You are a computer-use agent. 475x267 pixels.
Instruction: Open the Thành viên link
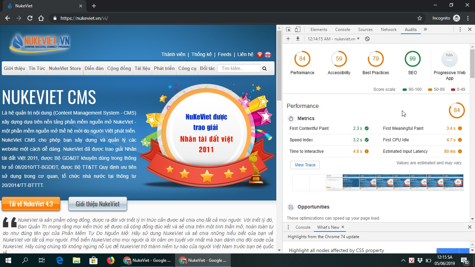point(173,54)
